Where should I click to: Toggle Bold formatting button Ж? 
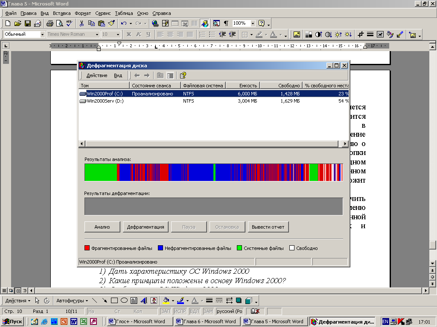(x=129, y=34)
